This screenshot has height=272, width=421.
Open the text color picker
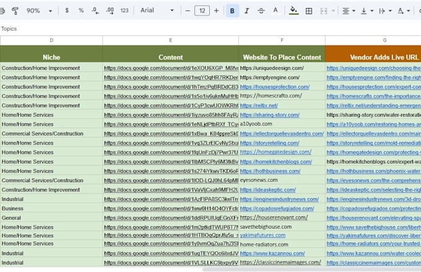click(x=276, y=11)
